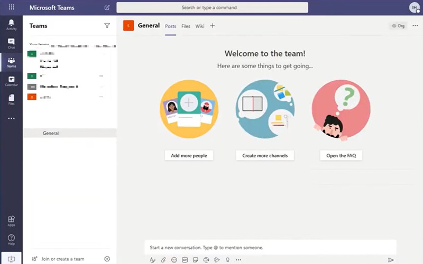
Task: Open Files in the left sidebar
Action: [11, 99]
